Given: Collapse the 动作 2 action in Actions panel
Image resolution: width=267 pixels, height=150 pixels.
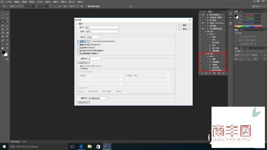Looking at the screenshot, I should click(x=208, y=56).
